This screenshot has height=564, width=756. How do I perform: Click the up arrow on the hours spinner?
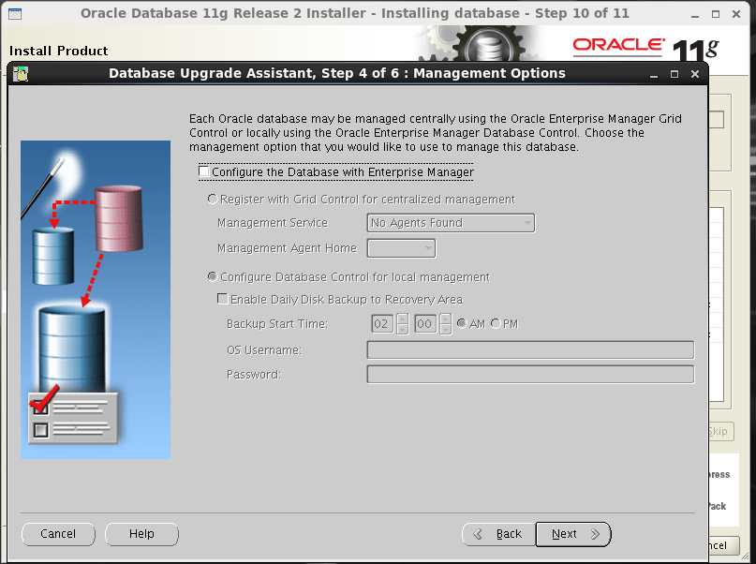pos(403,319)
